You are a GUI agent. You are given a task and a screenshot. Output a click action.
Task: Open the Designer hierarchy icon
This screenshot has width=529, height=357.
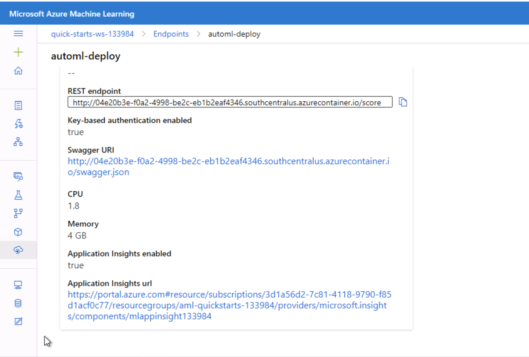click(18, 142)
